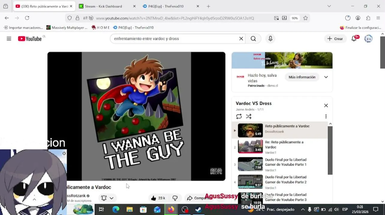Play Duelo Final por la Libertad Parte 2

click(x=279, y=182)
